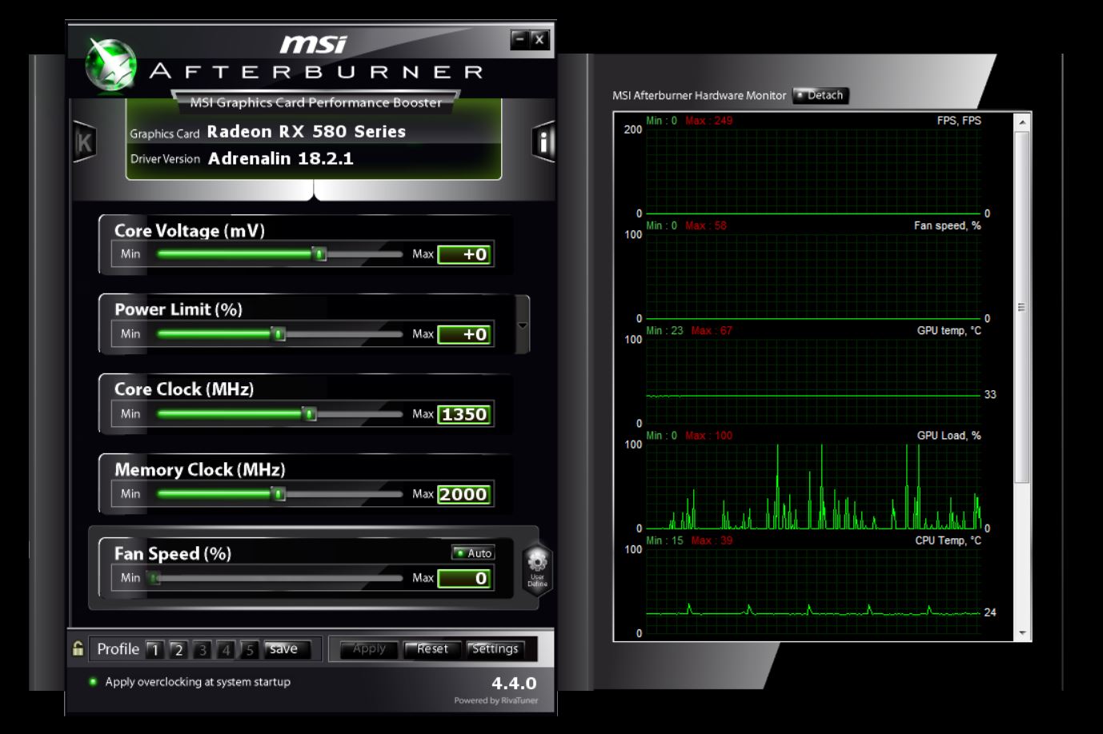Open the information i button

(543, 142)
